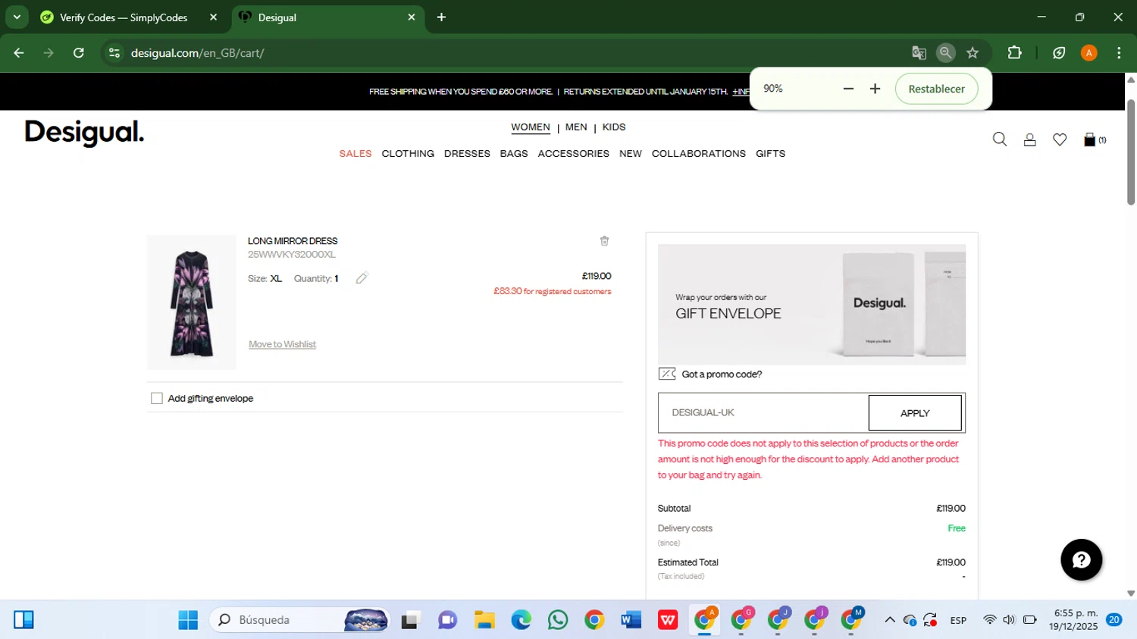
Task: Increase zoom with plus button
Action: point(875,89)
